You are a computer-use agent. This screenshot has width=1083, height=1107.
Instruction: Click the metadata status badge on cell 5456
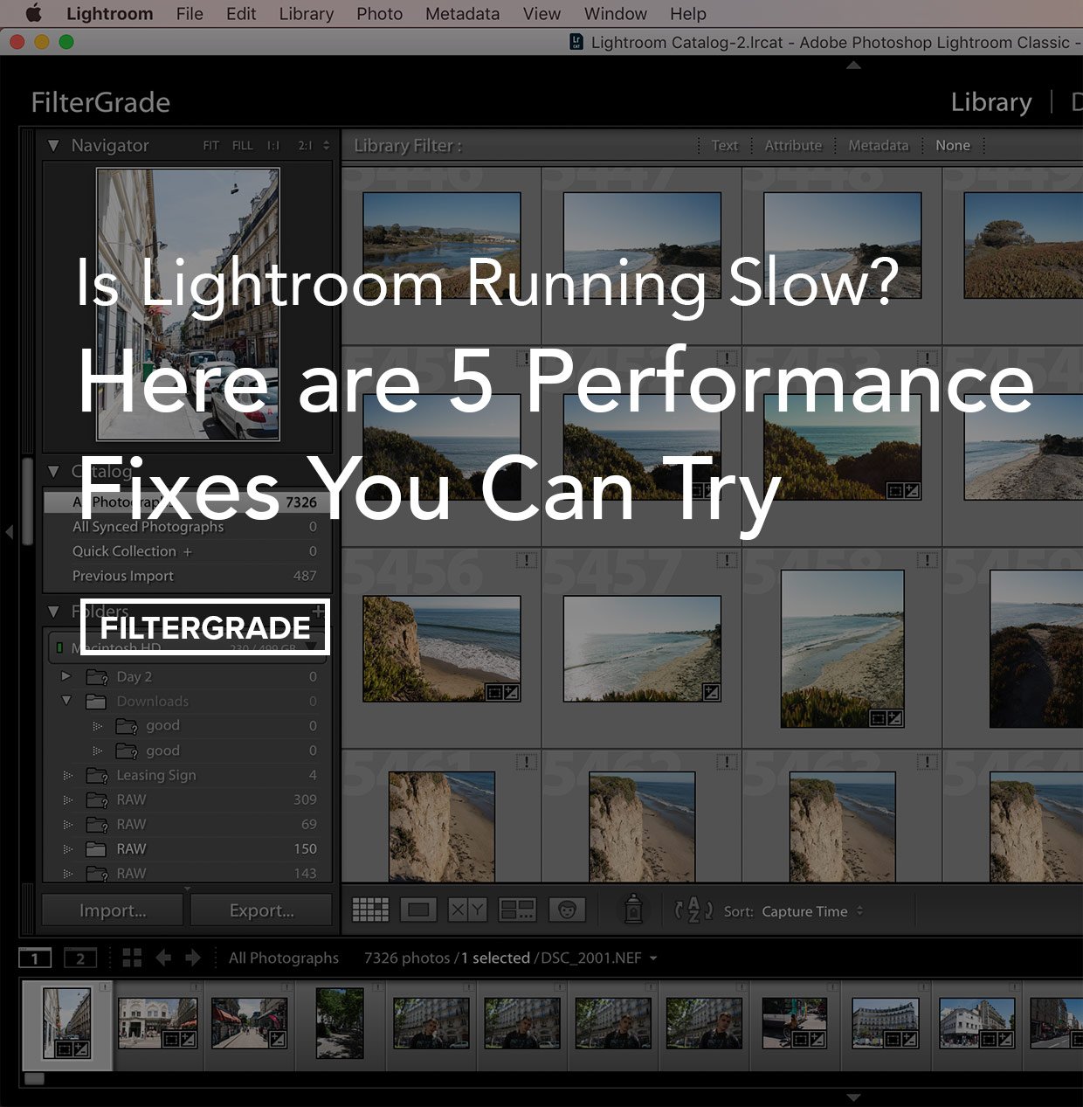click(527, 560)
